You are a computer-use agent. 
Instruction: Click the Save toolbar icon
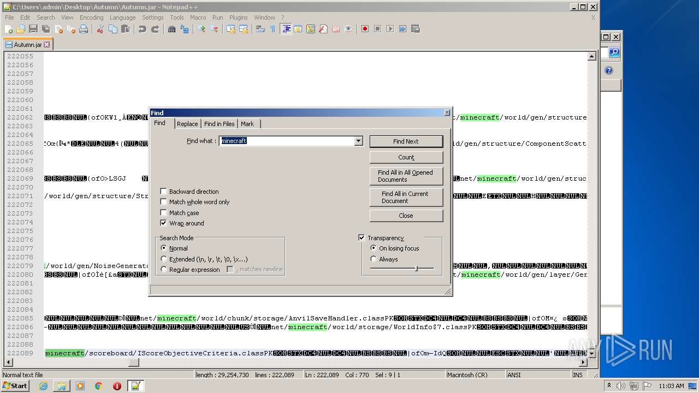point(33,29)
